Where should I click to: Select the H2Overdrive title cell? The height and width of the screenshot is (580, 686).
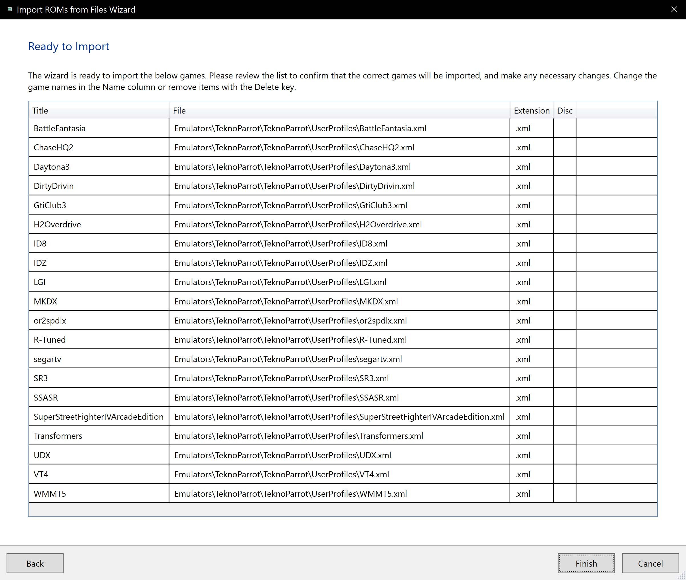pos(99,224)
